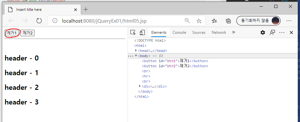The image size is (300, 122).
Task: Select the DOCTYPE html line
Action: pyautogui.click(x=150, y=40)
